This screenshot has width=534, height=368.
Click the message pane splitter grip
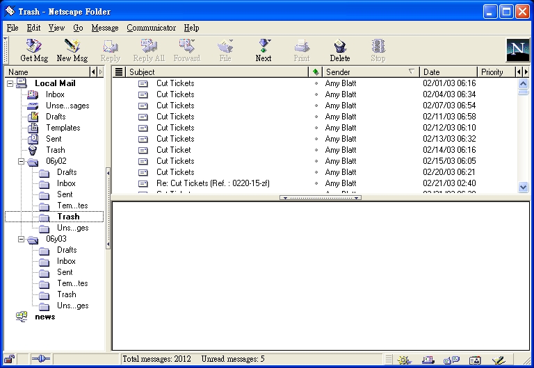(320, 198)
